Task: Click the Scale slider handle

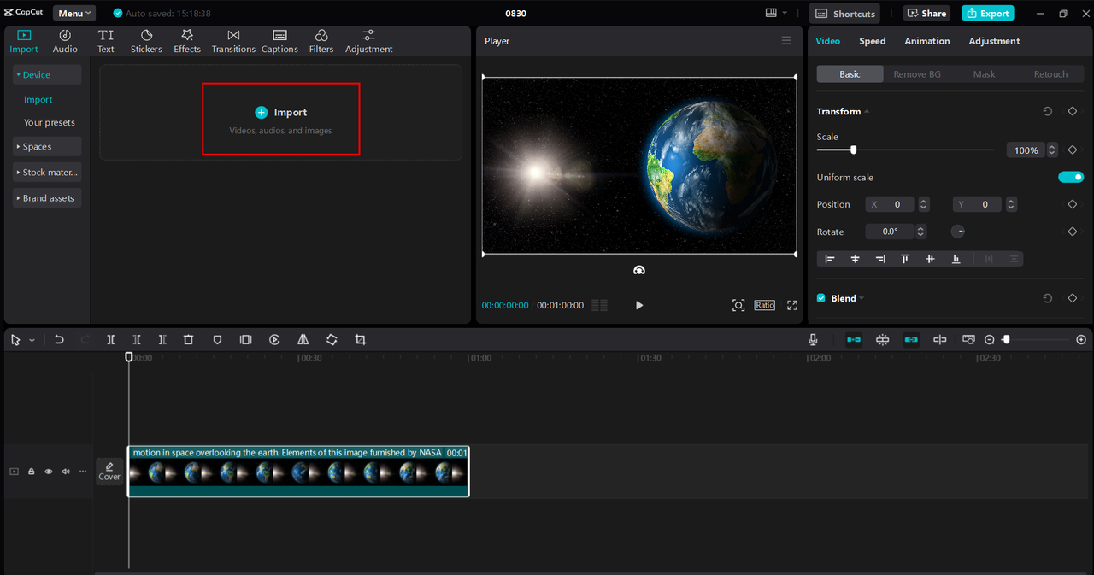Action: pyautogui.click(x=853, y=150)
